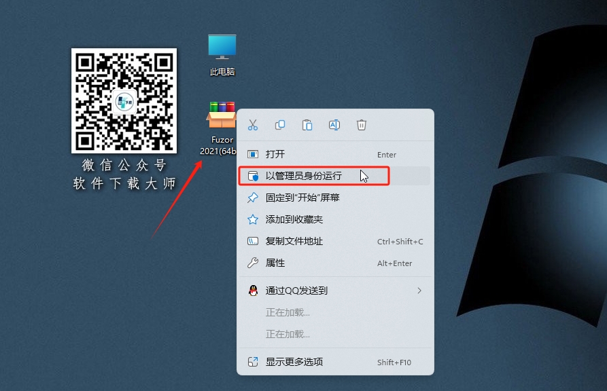607x391 pixels.
Task: Click the Delete trash icon
Action: pyautogui.click(x=361, y=125)
